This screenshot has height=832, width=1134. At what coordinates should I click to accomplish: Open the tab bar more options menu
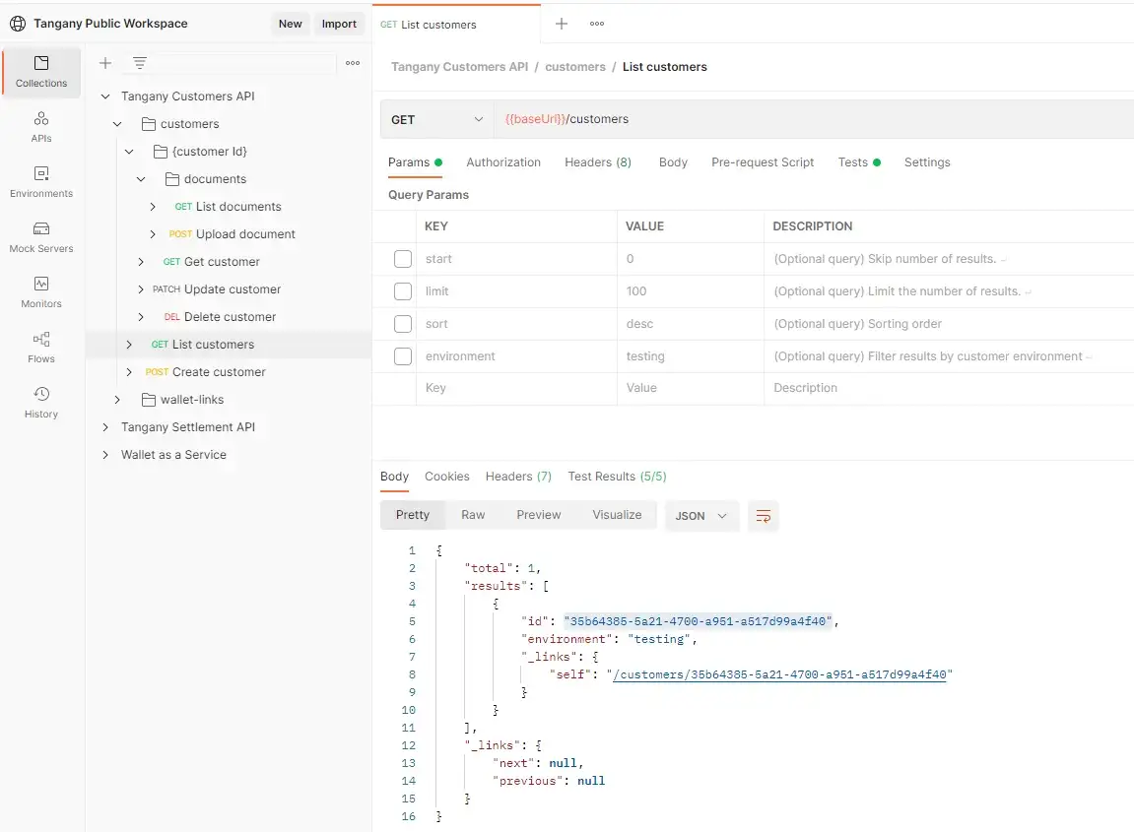coord(597,24)
